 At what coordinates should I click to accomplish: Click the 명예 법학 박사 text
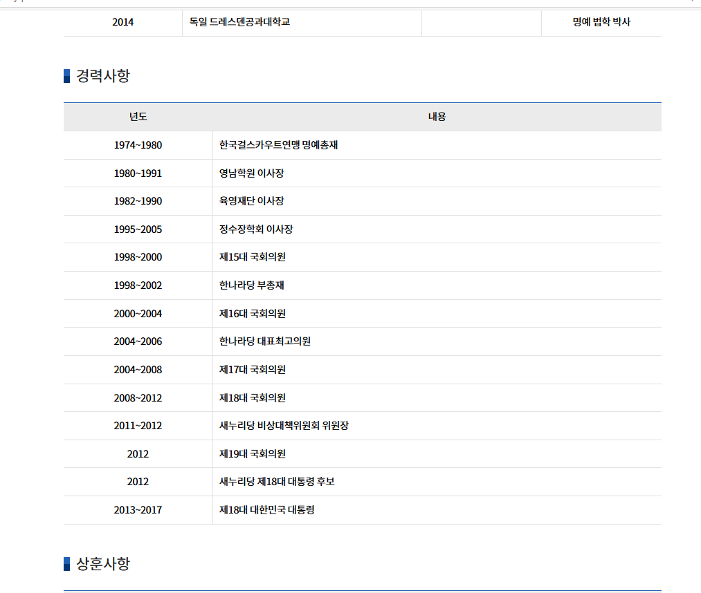[x=601, y=22]
